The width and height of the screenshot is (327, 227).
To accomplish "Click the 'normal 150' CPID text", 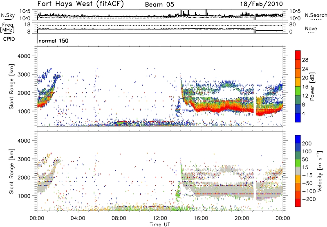I will [54, 41].
